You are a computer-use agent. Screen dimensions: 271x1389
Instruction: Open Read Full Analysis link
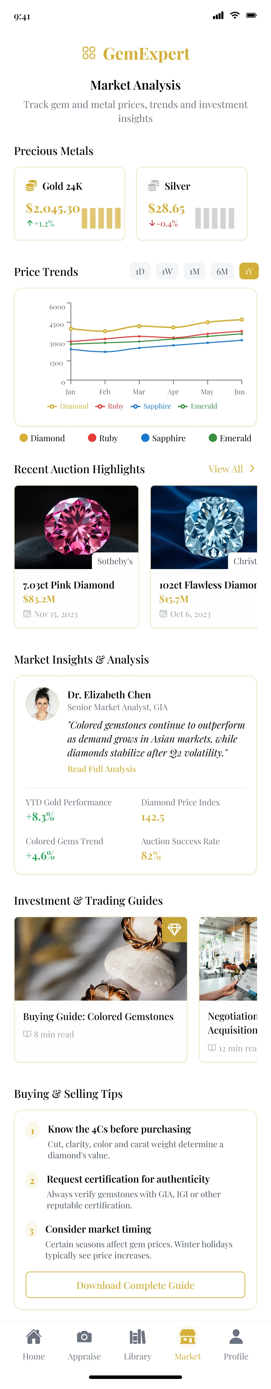click(101, 769)
